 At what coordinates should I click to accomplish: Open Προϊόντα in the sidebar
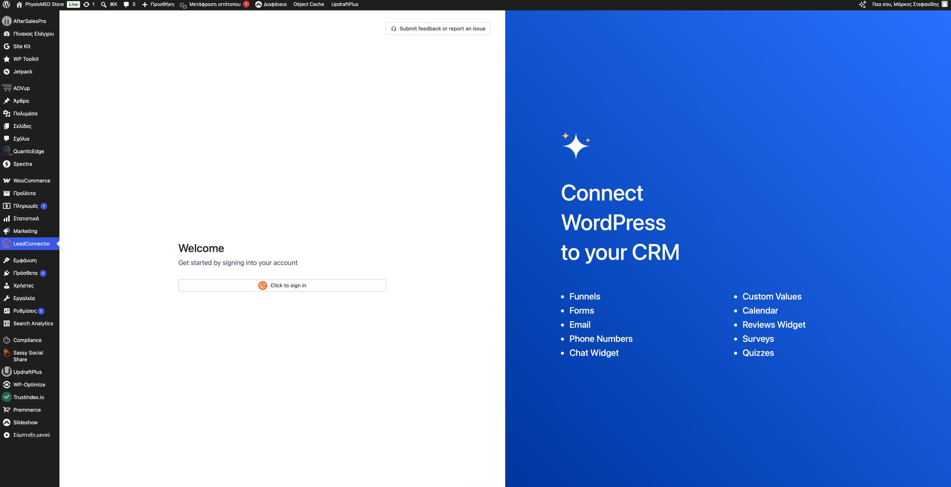pyautogui.click(x=30, y=193)
